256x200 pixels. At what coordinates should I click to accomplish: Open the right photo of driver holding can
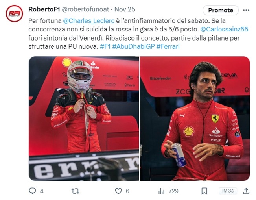[x=195, y=119]
